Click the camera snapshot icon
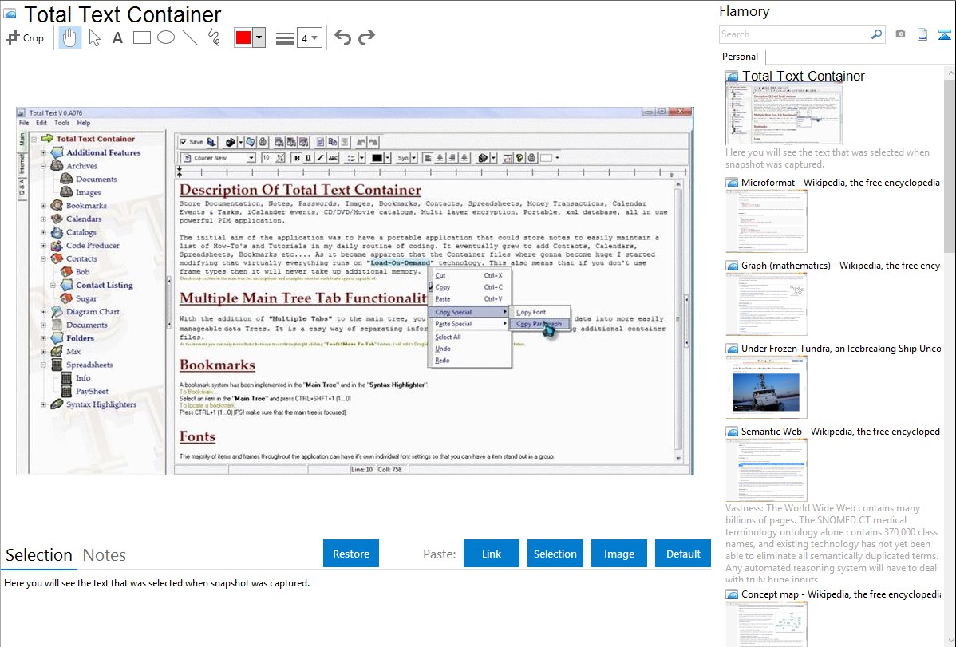956x647 pixels. 900,34
